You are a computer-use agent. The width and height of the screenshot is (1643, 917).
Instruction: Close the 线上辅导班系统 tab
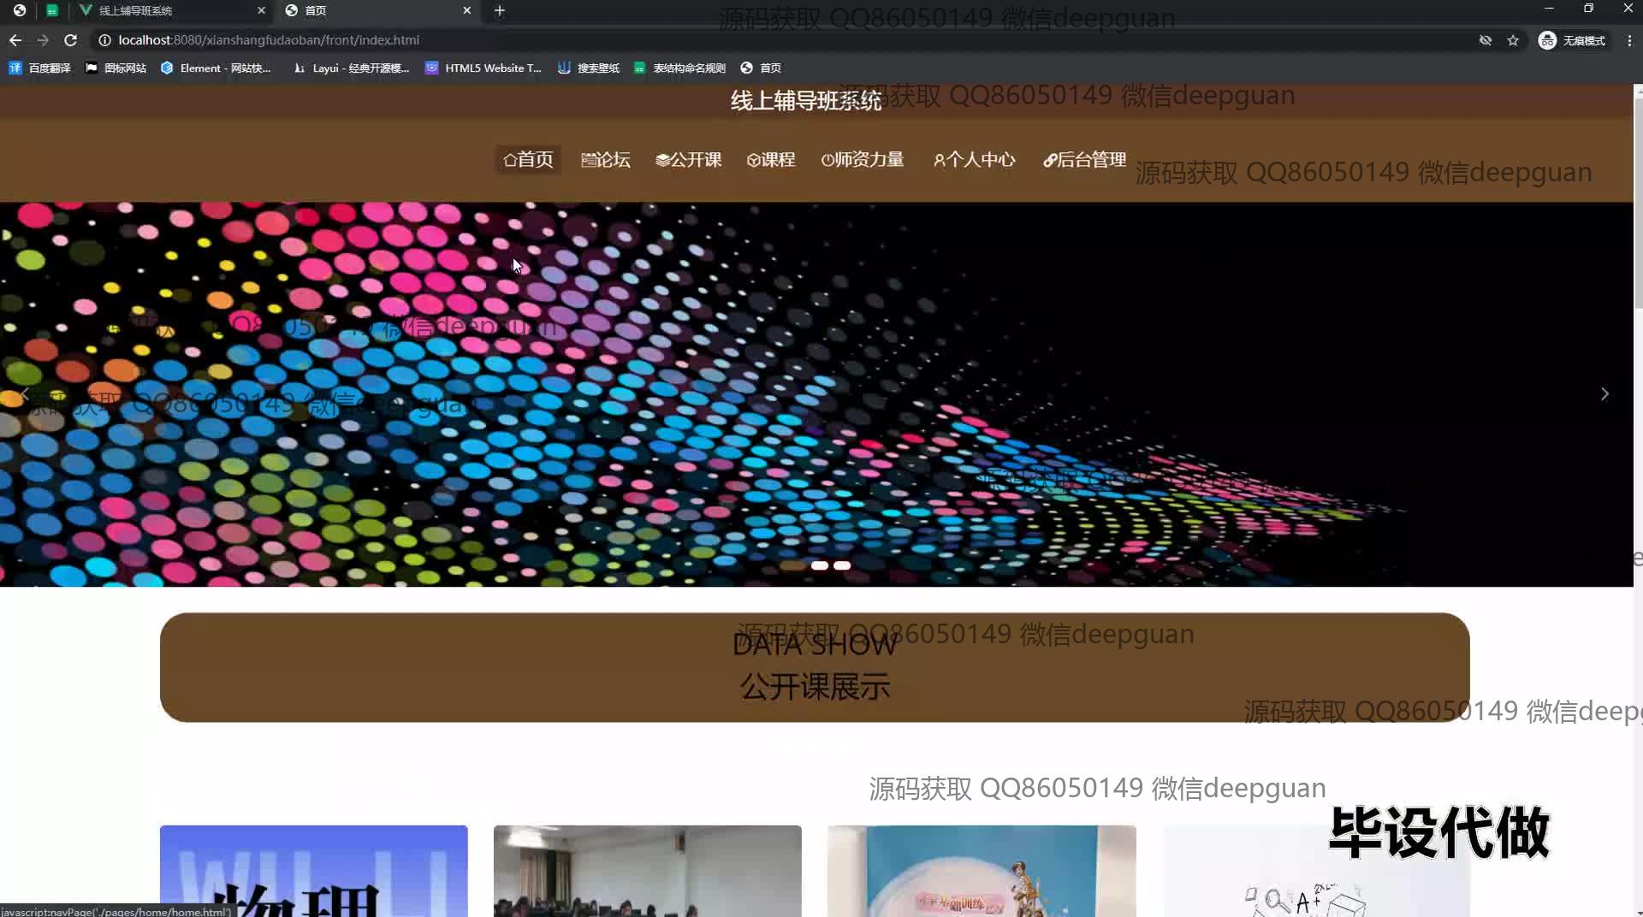(x=261, y=10)
